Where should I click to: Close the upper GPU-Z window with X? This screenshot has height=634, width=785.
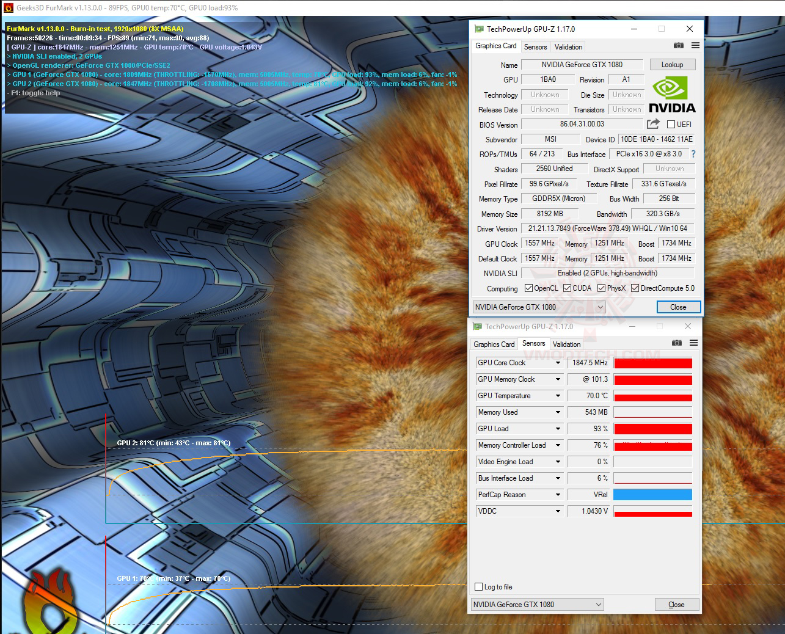(690, 29)
